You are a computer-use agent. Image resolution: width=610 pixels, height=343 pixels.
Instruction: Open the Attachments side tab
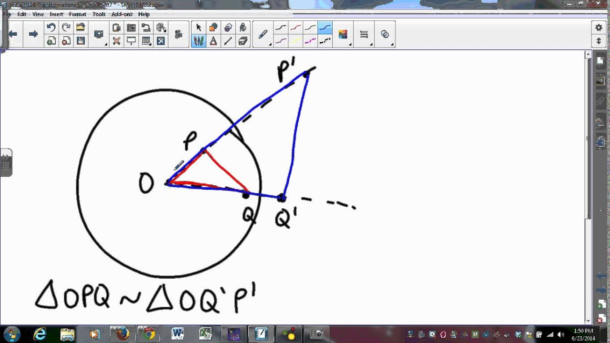pyautogui.click(x=600, y=101)
